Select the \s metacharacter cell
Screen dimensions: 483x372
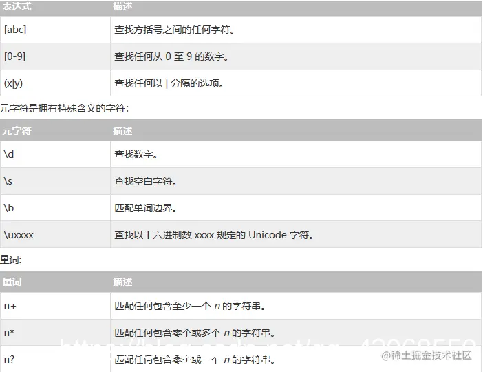point(55,181)
